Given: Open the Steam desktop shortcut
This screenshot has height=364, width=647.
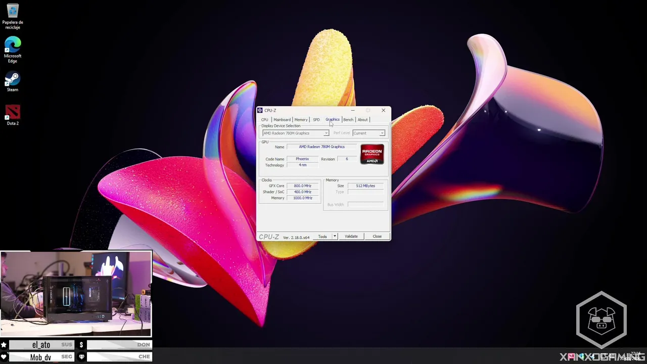Looking at the screenshot, I should pos(13,82).
